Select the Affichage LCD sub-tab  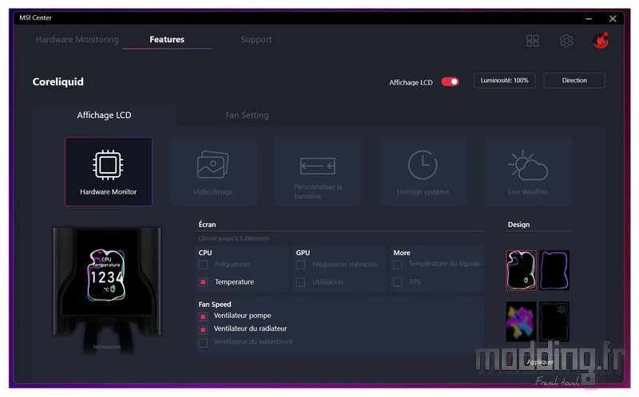coord(105,115)
